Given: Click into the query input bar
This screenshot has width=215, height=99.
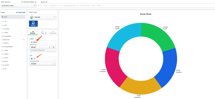Looking at the screenshot, I should pos(127,6).
